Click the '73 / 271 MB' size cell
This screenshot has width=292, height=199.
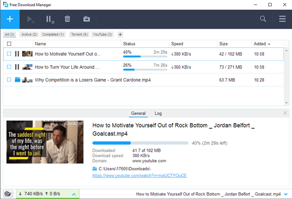pos(231,67)
